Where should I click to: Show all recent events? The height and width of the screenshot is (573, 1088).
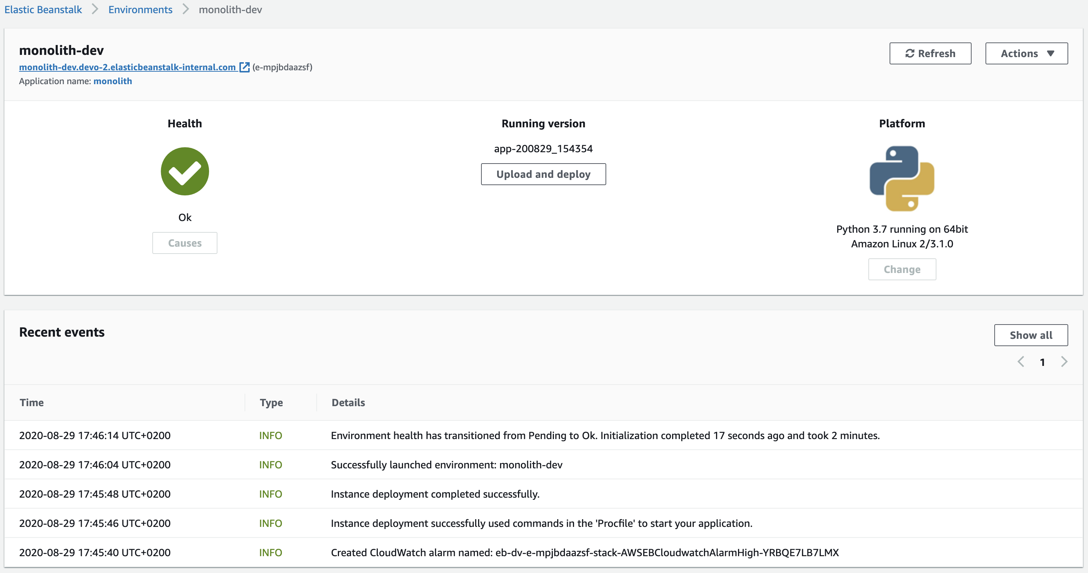point(1031,335)
